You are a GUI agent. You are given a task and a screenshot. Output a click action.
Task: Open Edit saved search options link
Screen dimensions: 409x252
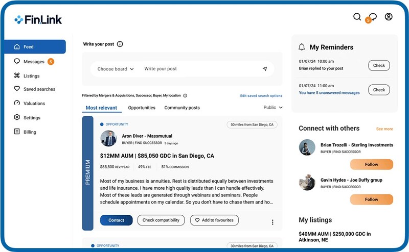click(261, 96)
